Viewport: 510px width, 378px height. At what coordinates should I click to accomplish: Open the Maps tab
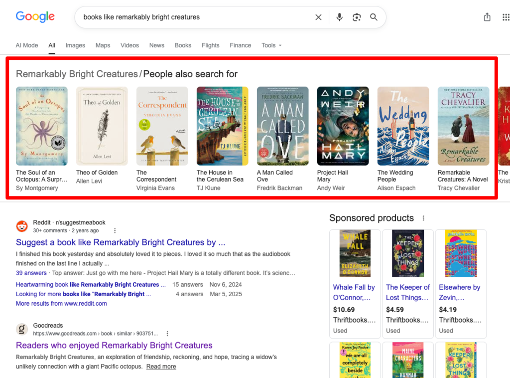(103, 45)
